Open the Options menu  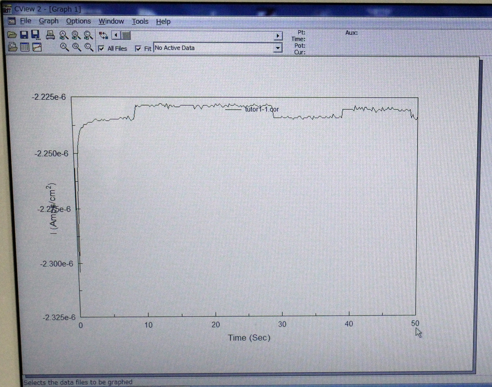(78, 21)
